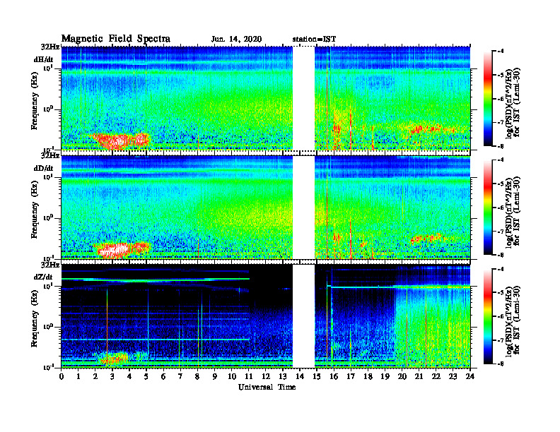
Task: Click the date "Jun. 14, 2020"
Action: [236, 40]
